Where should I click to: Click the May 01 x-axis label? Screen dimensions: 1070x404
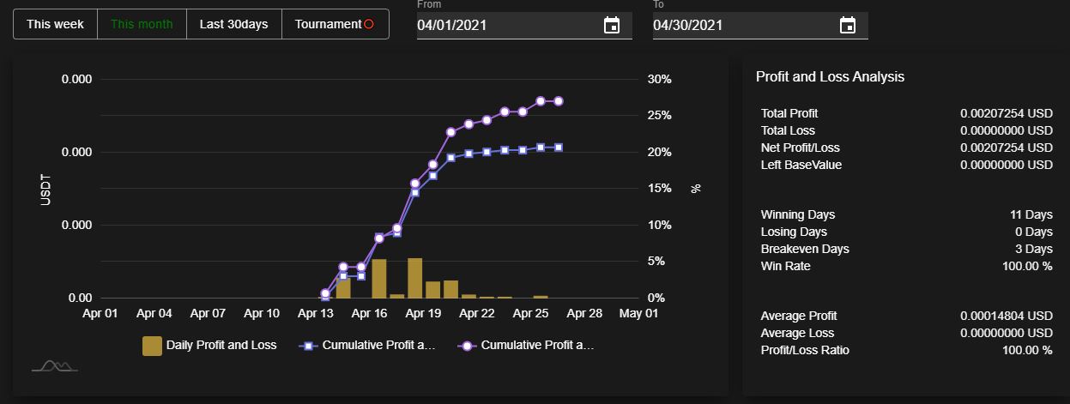point(638,314)
